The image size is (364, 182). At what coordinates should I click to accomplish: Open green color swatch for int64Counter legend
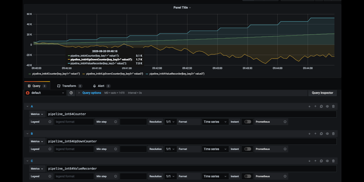pos(30,74)
